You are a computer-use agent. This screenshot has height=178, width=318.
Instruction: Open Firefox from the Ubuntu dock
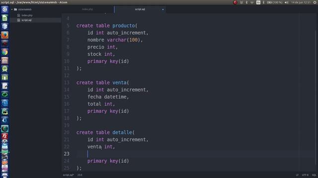pyautogui.click(x=4, y=35)
